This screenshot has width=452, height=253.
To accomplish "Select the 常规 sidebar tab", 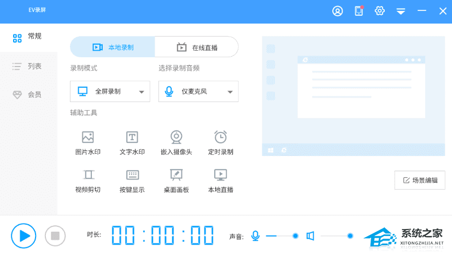I will point(28,37).
